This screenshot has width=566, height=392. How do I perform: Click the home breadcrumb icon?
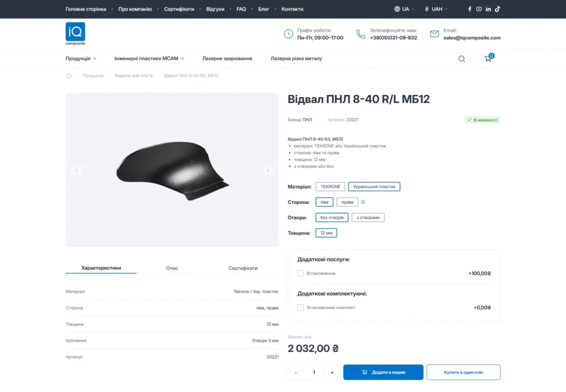click(x=69, y=75)
